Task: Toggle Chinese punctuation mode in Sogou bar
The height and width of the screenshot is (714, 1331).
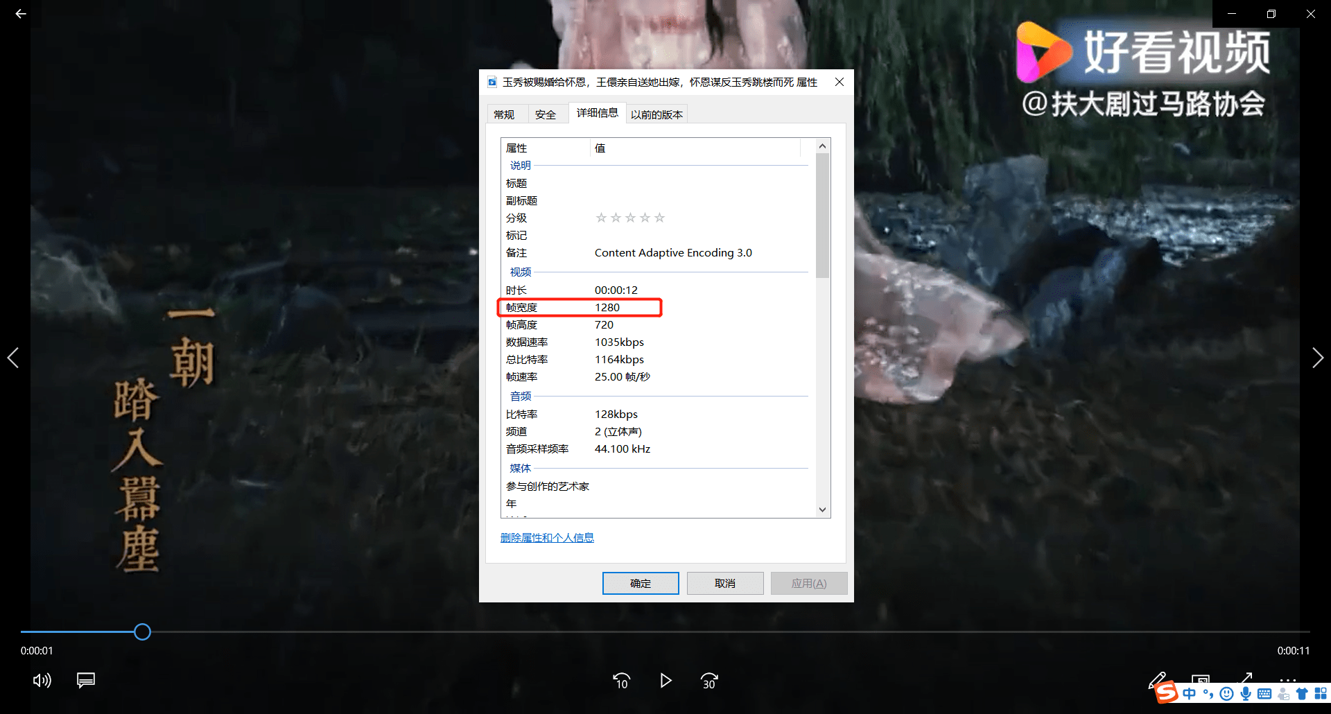Action: [1208, 694]
